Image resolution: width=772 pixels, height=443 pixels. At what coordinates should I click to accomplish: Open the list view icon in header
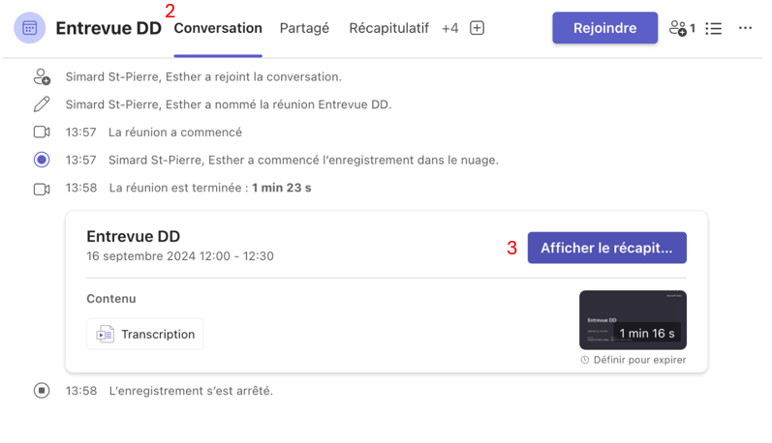[x=714, y=28]
